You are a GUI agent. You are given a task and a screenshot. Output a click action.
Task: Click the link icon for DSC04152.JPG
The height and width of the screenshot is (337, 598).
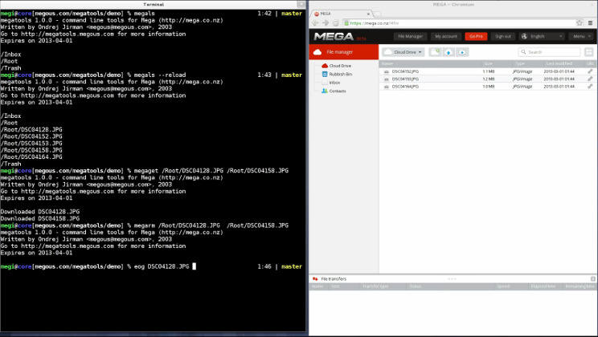[590, 71]
